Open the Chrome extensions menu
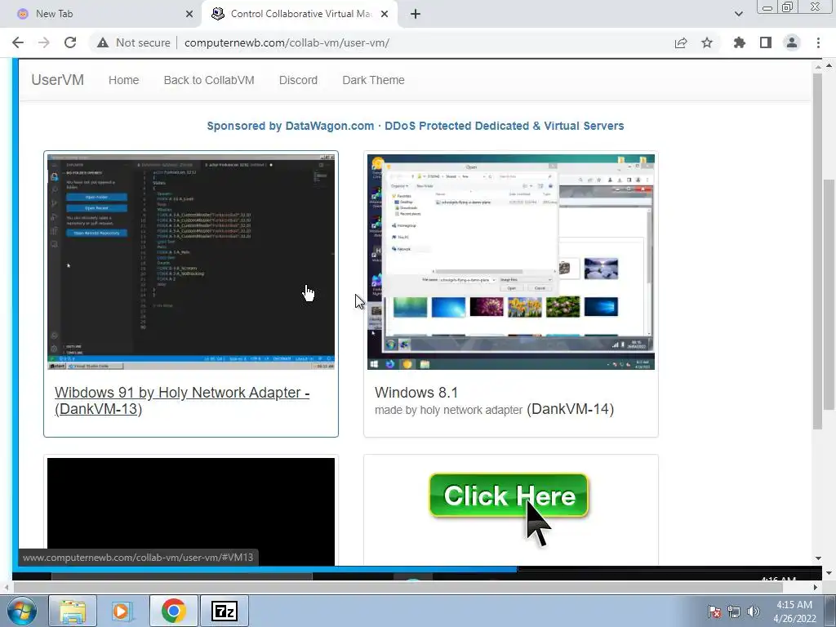This screenshot has width=836, height=627. tap(740, 42)
